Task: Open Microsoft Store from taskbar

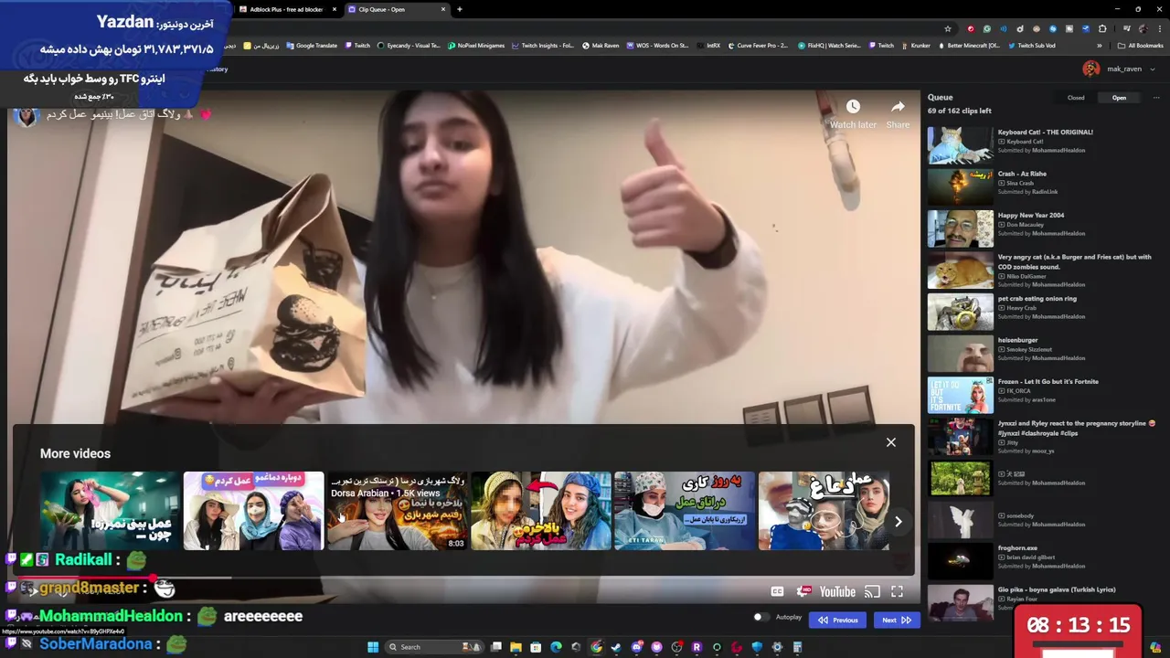Action: [x=536, y=647]
